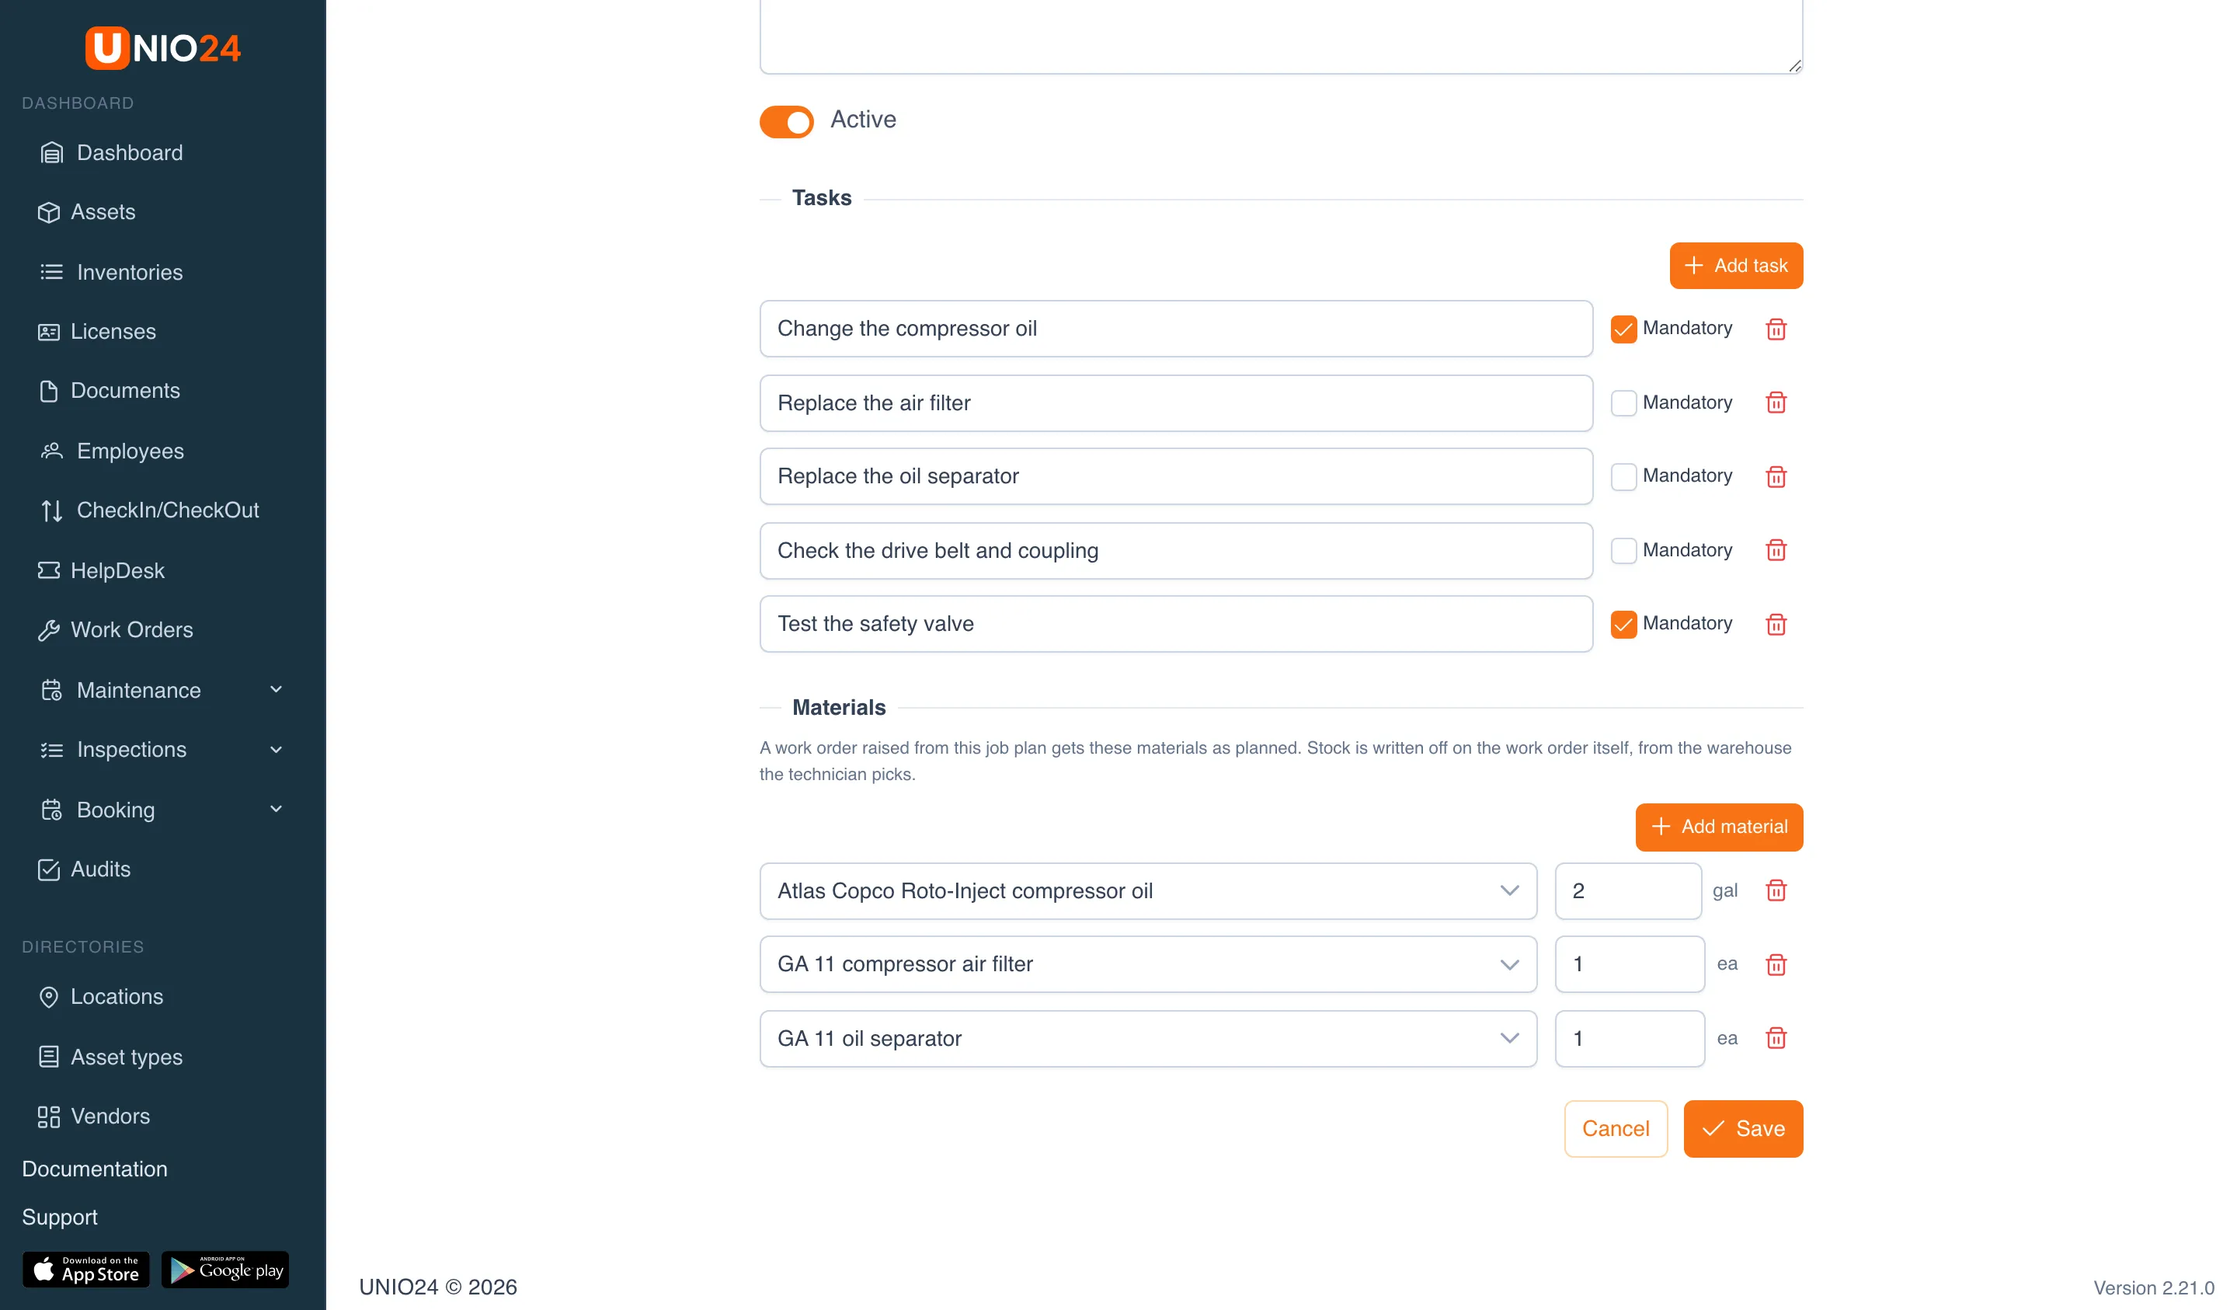2237x1310 pixels.
Task: Delete the 'Replace the oil separator' task
Action: point(1776,477)
